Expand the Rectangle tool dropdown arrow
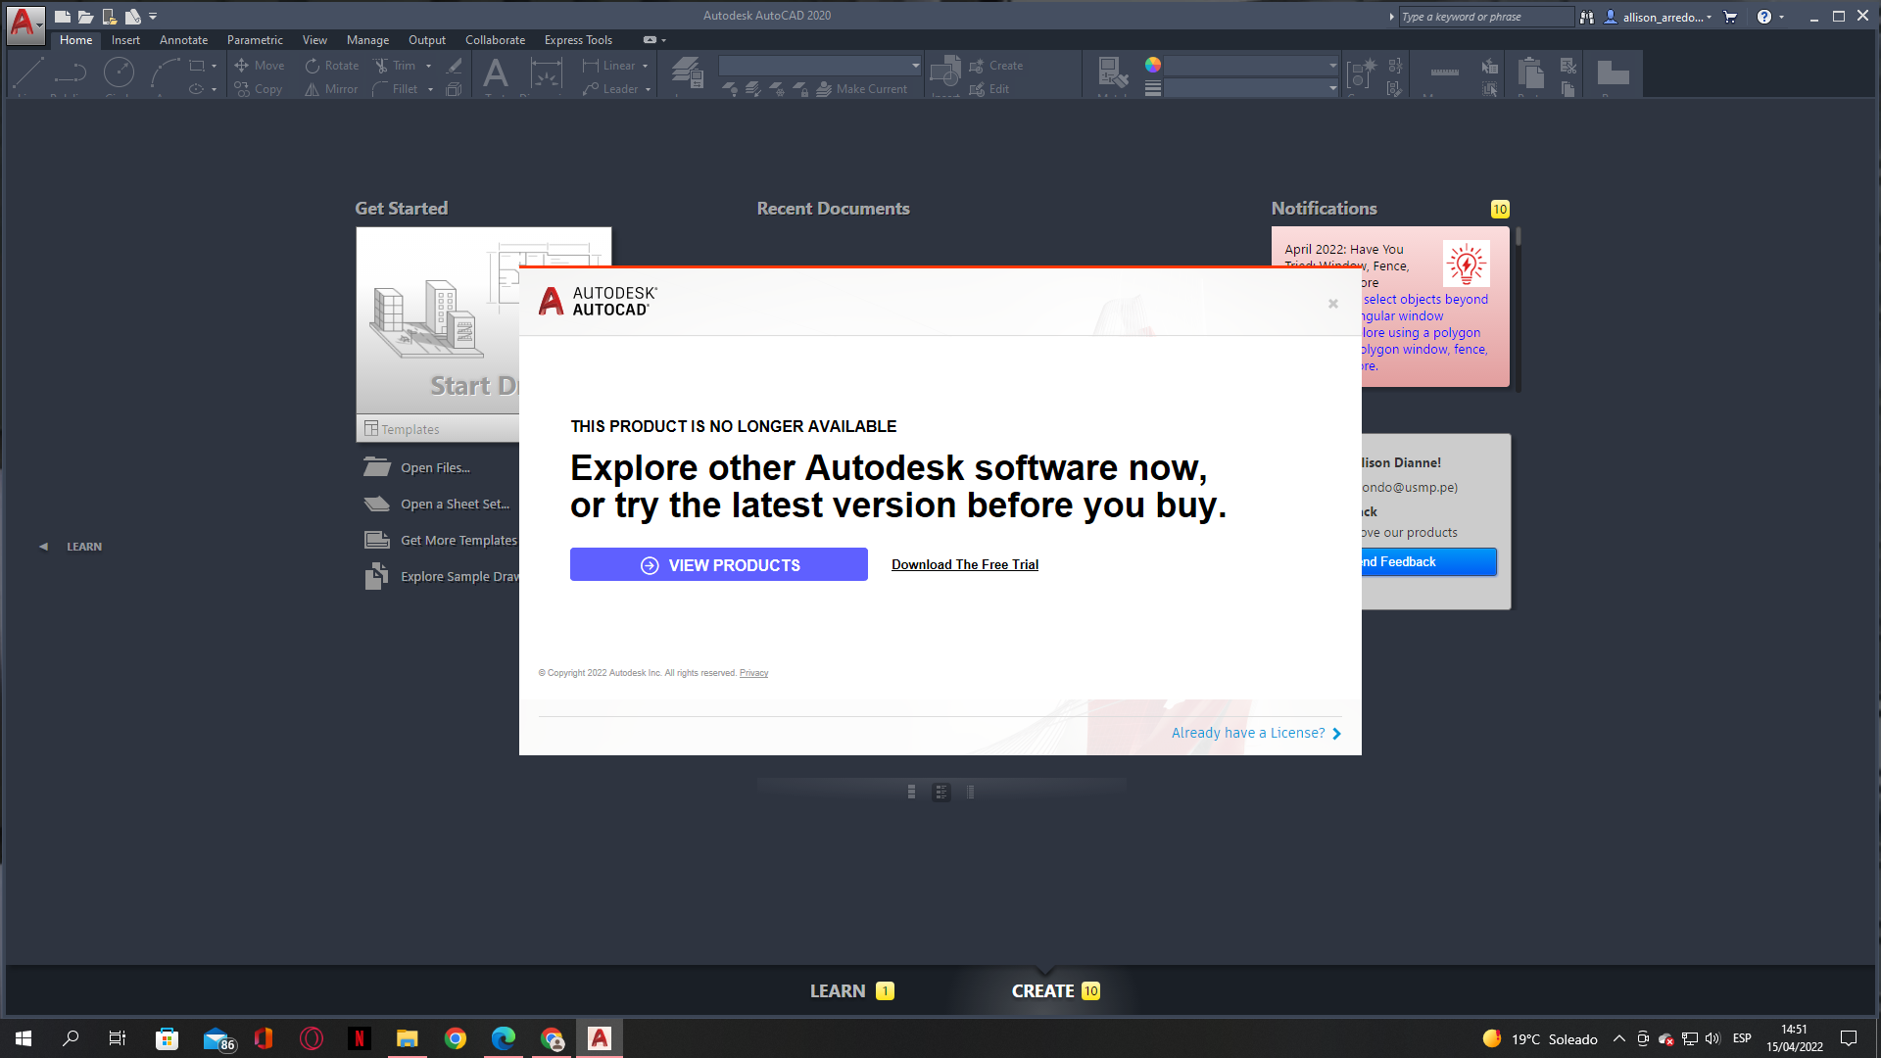1881x1058 pixels. (214, 66)
